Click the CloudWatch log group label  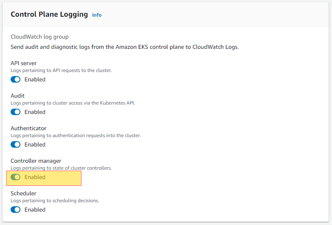40,37
